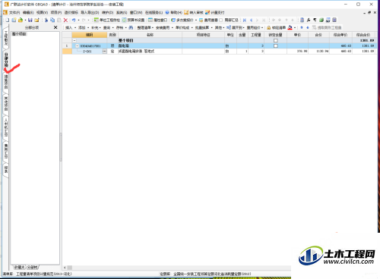Screen dimensions: 380x279
Task: Click the 提取图形工程量 toolbar item
Action: pyautogui.click(x=327, y=27)
